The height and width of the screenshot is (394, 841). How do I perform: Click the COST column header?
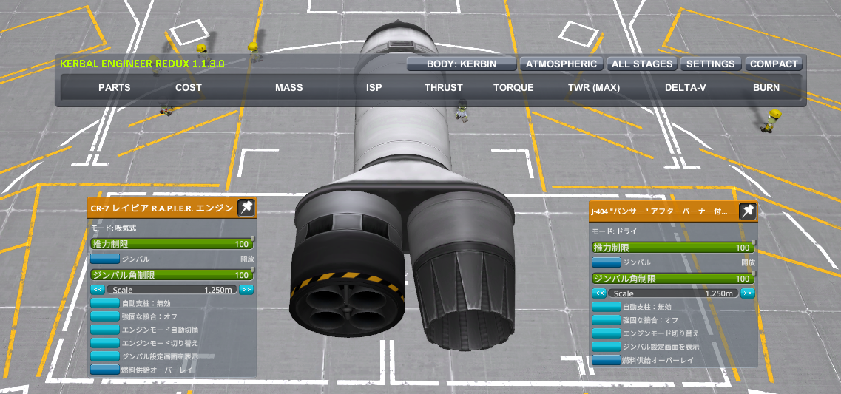pyautogui.click(x=189, y=88)
